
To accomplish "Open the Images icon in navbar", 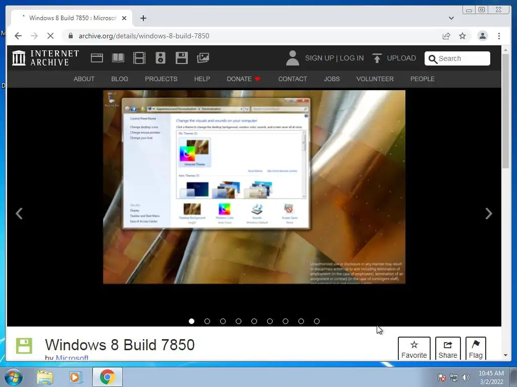I will click(203, 58).
